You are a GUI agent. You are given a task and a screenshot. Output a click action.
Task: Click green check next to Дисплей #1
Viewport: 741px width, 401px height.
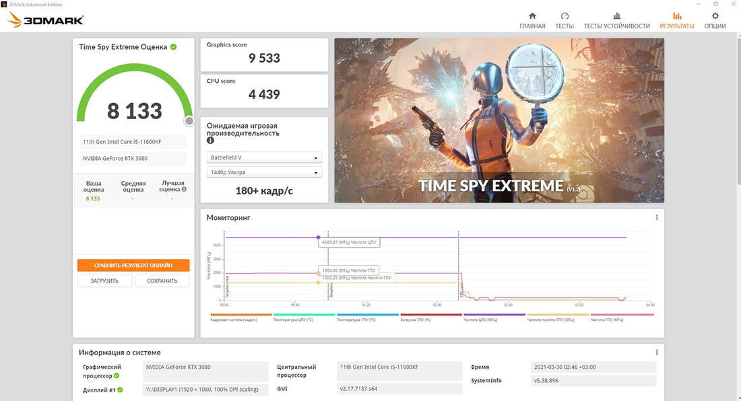click(x=120, y=390)
